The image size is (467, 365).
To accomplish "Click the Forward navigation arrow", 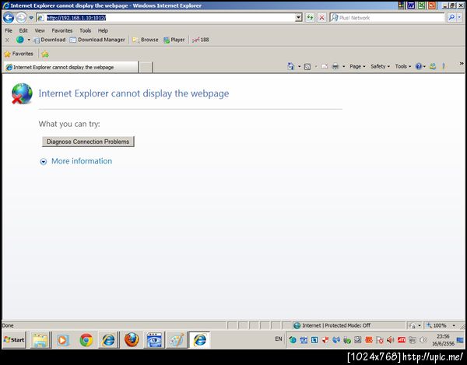I will [21, 18].
